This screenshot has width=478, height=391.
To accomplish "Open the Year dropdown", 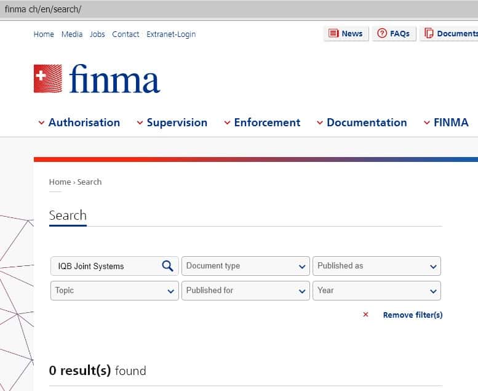I will point(376,291).
